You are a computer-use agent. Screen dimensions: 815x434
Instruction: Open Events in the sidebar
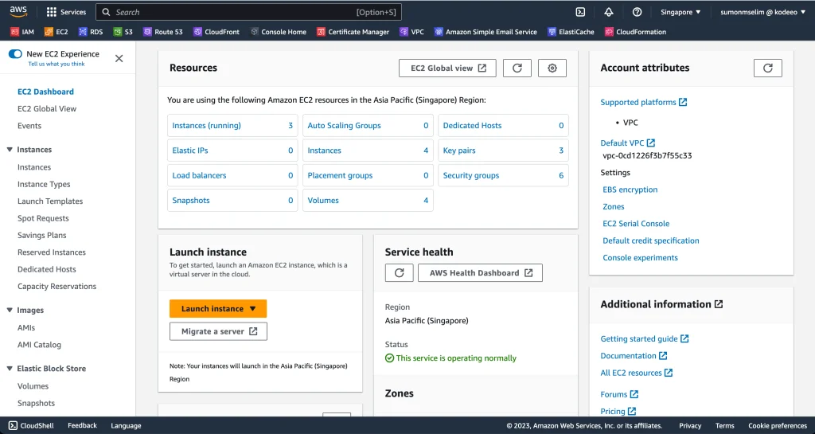[x=29, y=126]
